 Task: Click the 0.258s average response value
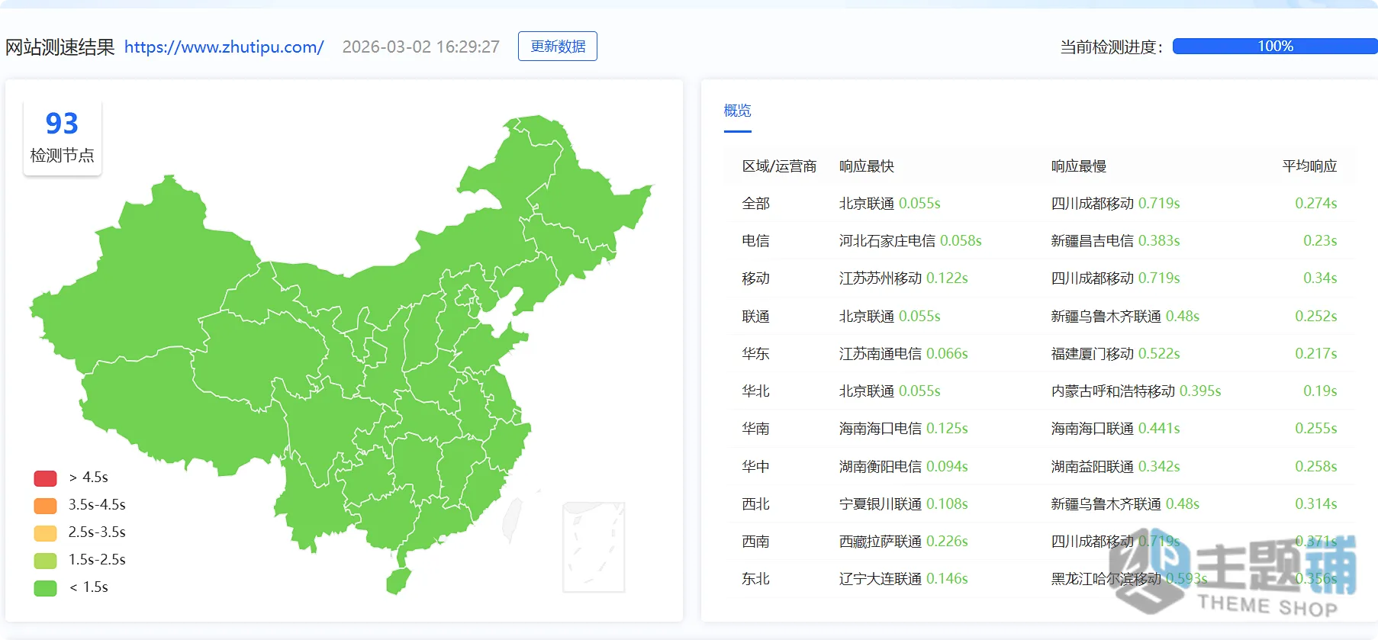pos(1315,466)
